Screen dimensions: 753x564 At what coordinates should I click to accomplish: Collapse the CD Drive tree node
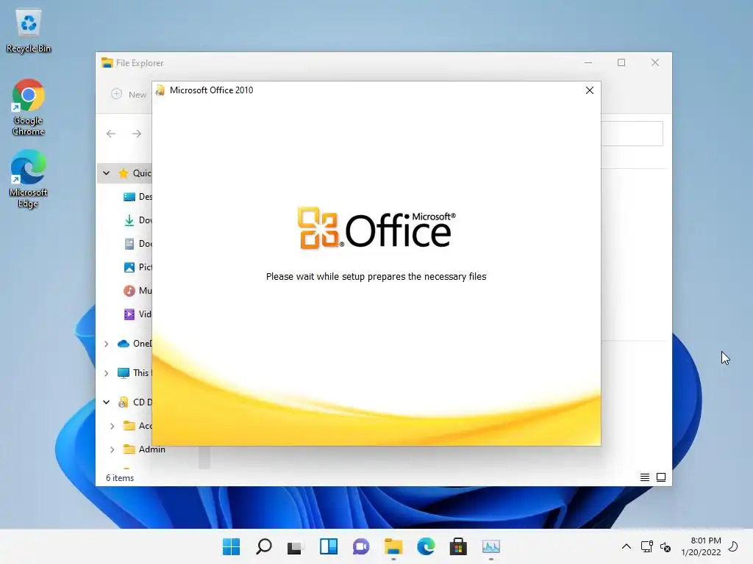click(106, 402)
